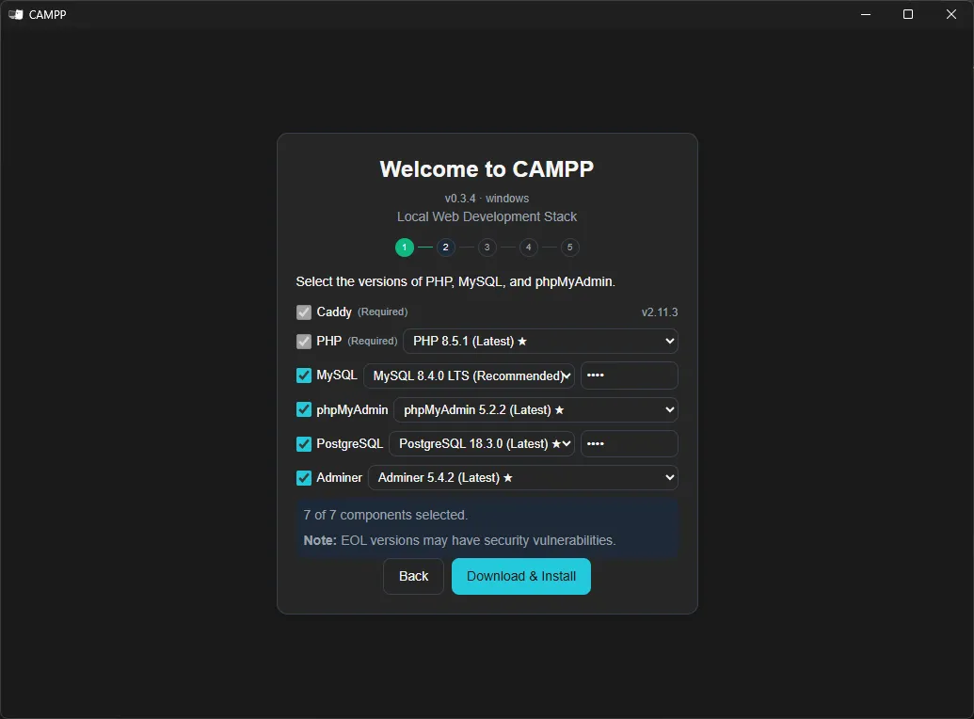
Task: Minimize the CAMPP window
Action: pyautogui.click(x=865, y=14)
